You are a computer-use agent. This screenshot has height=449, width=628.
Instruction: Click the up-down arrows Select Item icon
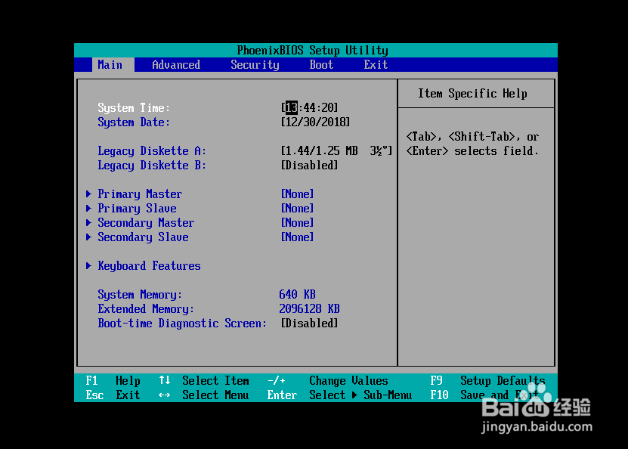(x=165, y=380)
